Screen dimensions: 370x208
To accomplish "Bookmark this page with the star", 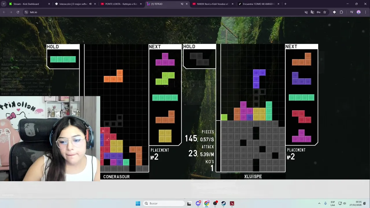I will (x=325, y=12).
